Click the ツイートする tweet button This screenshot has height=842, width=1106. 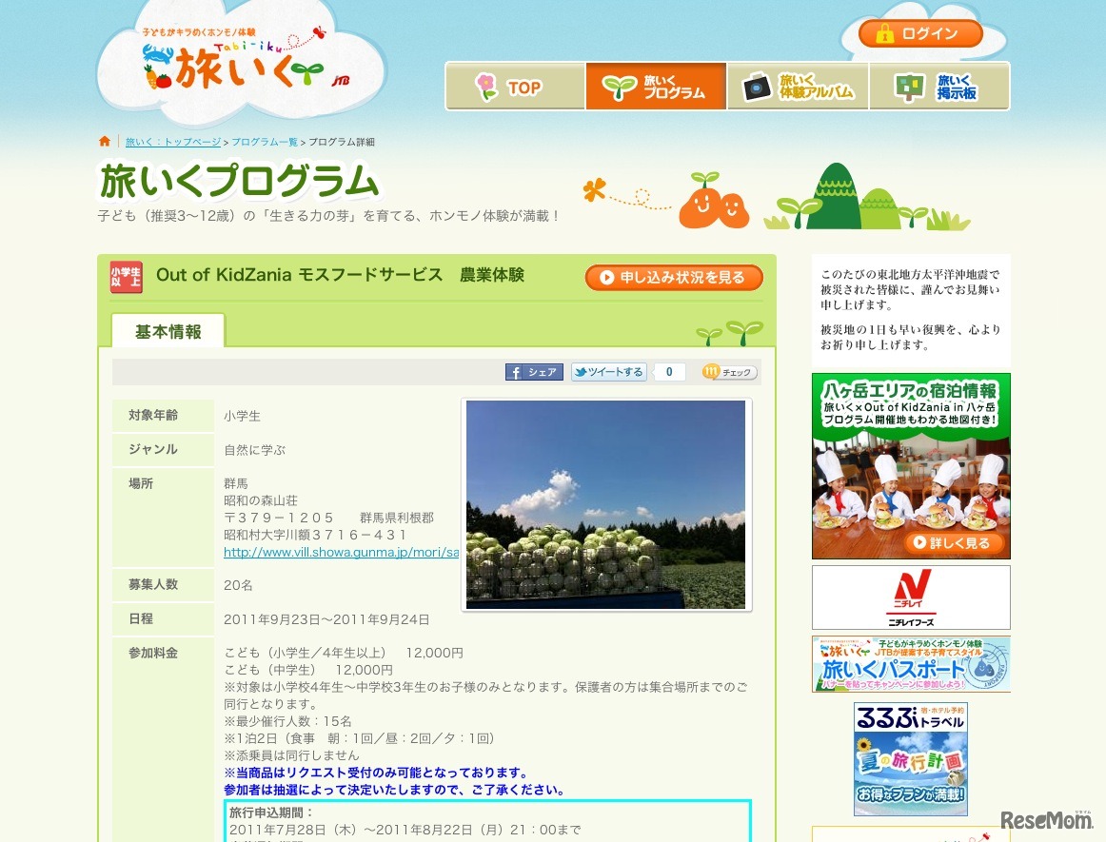pos(608,372)
